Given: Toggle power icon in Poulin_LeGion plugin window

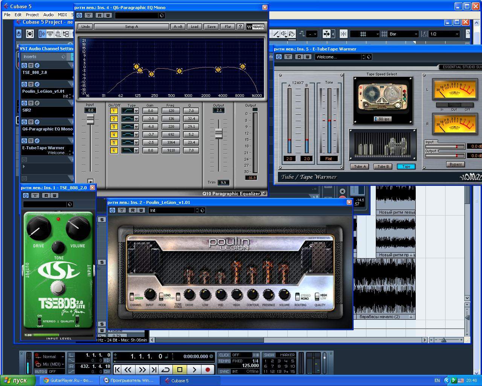Looking at the screenshot, I should (112, 210).
